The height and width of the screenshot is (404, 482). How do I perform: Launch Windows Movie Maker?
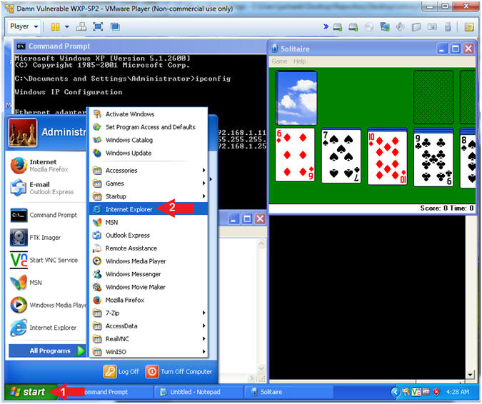(149, 287)
